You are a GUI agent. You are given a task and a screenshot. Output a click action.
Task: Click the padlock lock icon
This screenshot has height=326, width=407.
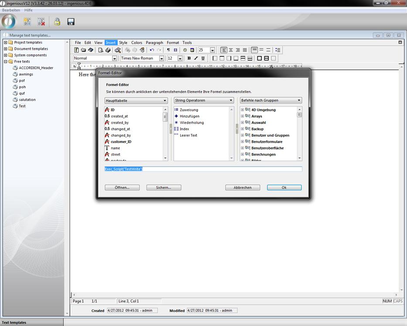coord(57,21)
